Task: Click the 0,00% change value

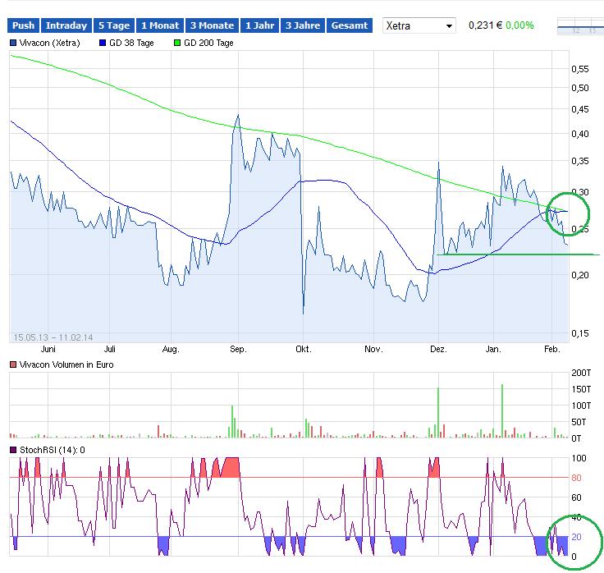Action: pos(519,25)
